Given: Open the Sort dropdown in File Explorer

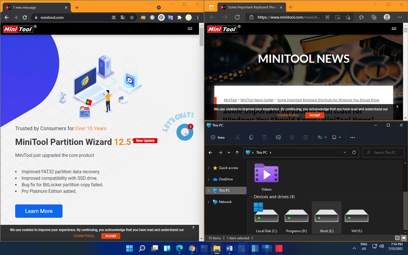Looking at the screenshot, I should tap(321, 137).
